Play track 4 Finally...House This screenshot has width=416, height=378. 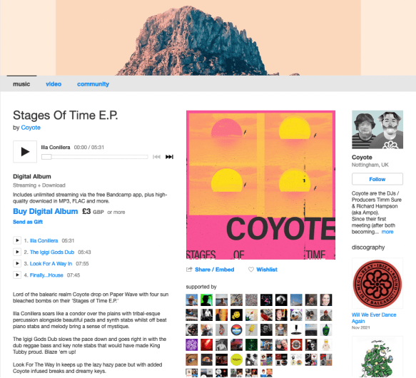point(17,275)
